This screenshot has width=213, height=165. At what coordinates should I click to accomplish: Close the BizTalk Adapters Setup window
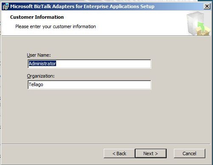207,6
